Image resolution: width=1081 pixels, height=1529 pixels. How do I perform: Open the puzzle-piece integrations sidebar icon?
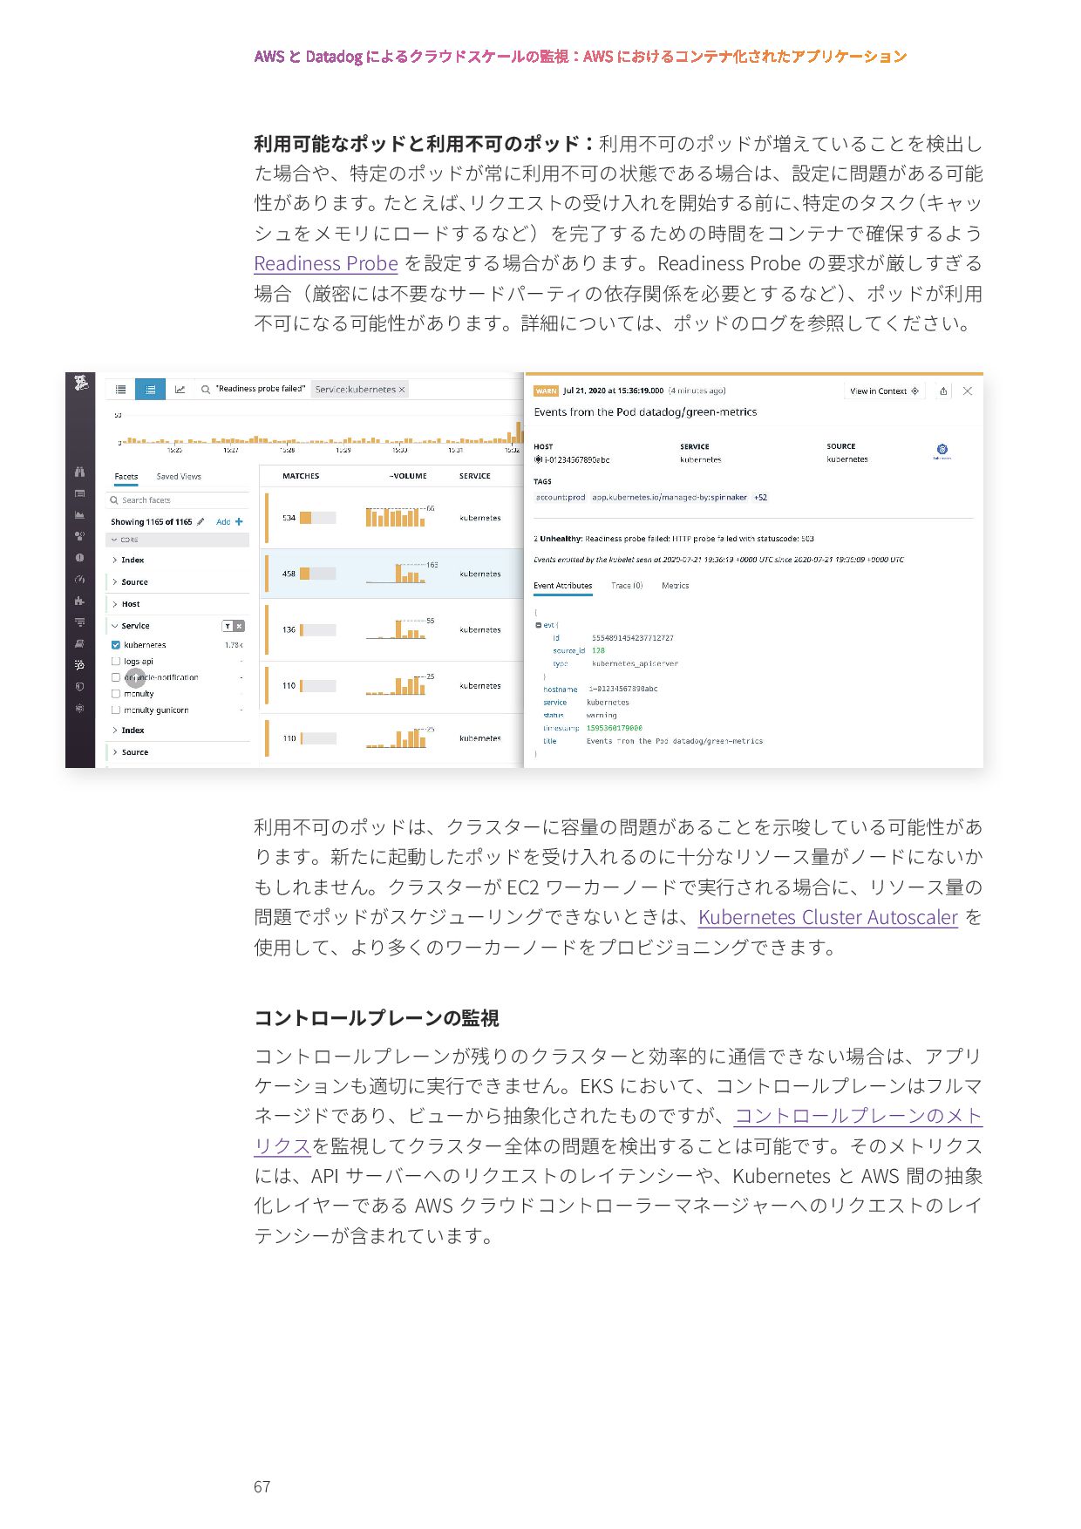coord(79,601)
